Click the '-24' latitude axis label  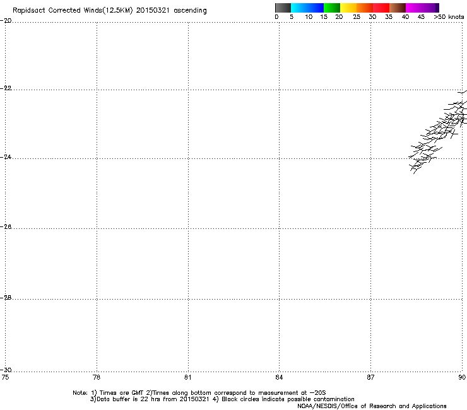[6, 156]
